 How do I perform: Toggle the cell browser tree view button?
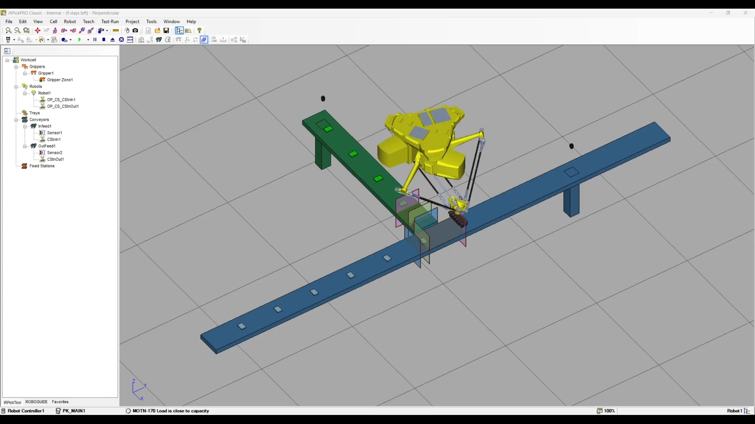[179, 30]
